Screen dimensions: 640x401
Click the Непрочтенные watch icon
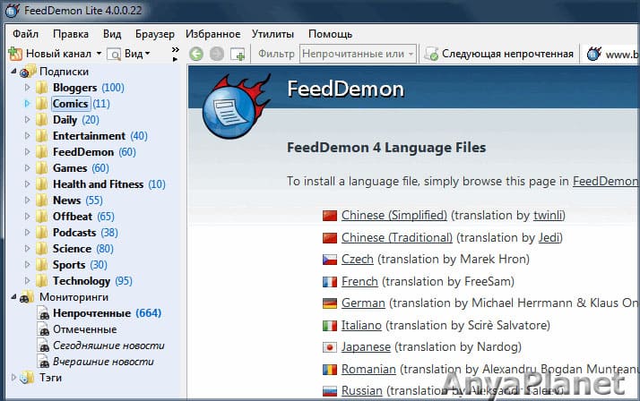[x=43, y=313]
